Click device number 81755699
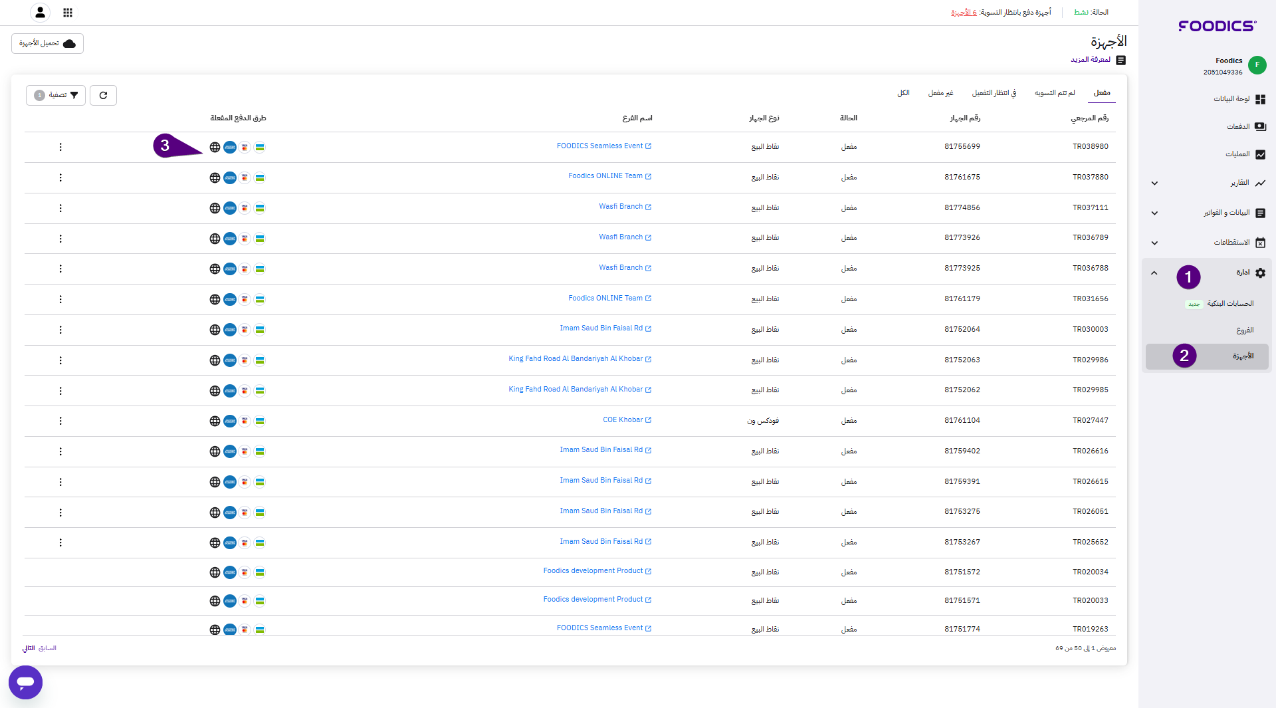The height and width of the screenshot is (708, 1276). click(962, 147)
